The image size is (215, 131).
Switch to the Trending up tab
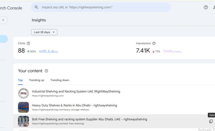point(36,80)
